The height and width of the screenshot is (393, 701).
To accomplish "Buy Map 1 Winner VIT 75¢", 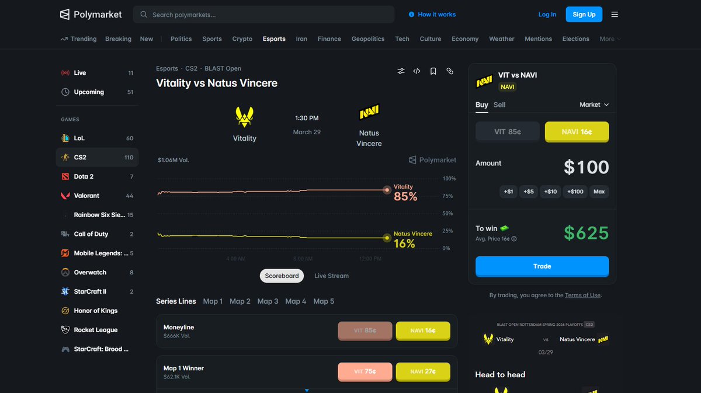I will click(365, 371).
